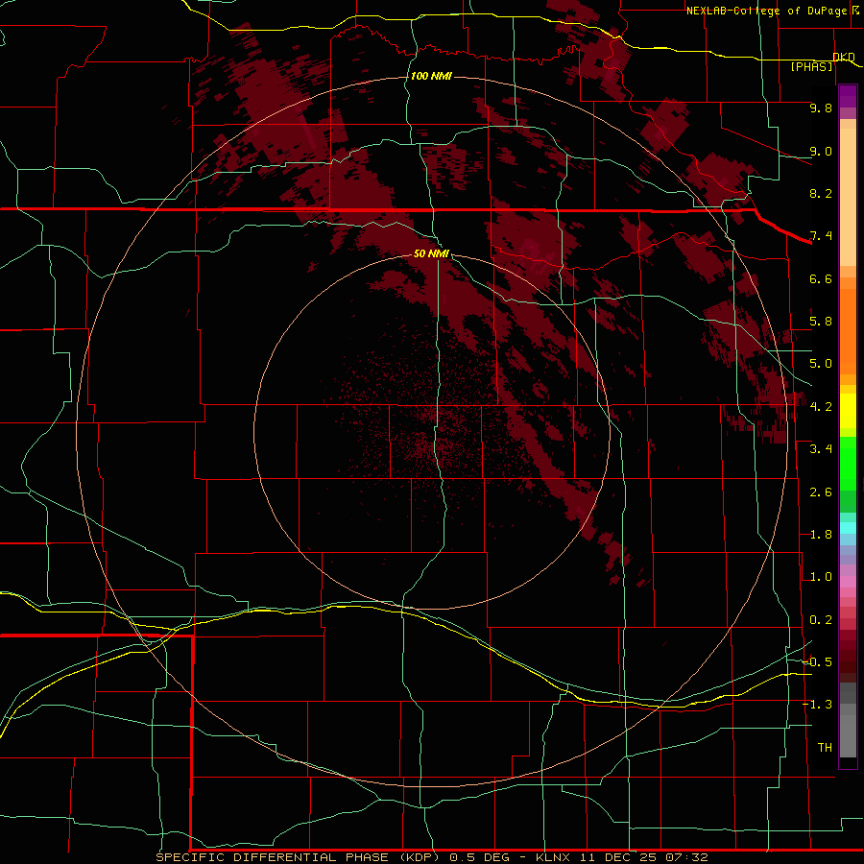Click the 8.2 value on the scale
Screen dimensions: 864x864
(x=821, y=193)
